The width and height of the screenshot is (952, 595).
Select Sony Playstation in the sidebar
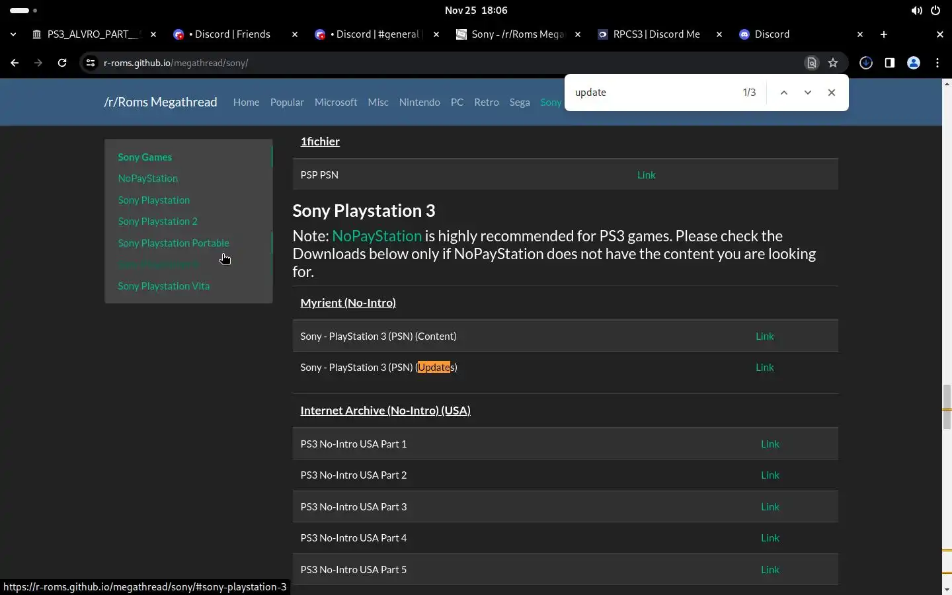tap(154, 200)
